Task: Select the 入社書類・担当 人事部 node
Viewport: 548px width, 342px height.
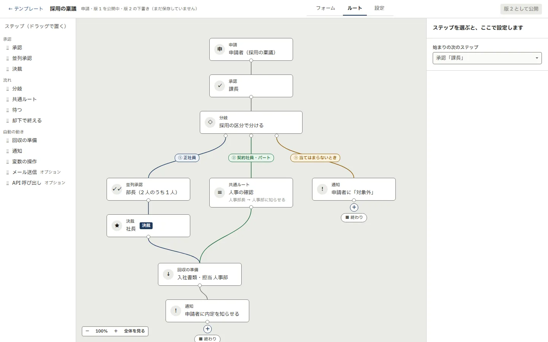Action: (200, 274)
